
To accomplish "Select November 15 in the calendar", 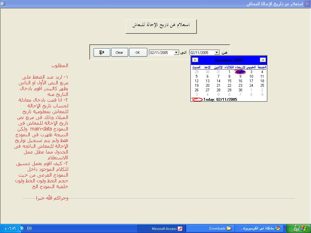I will coord(229,81).
